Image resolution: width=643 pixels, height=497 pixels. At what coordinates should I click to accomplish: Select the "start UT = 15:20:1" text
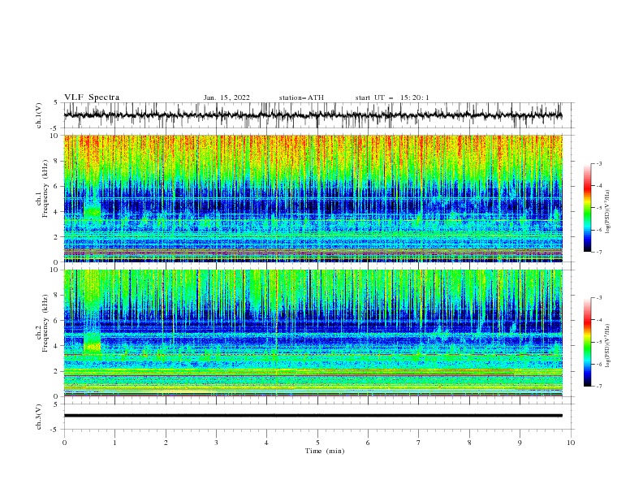(x=392, y=97)
